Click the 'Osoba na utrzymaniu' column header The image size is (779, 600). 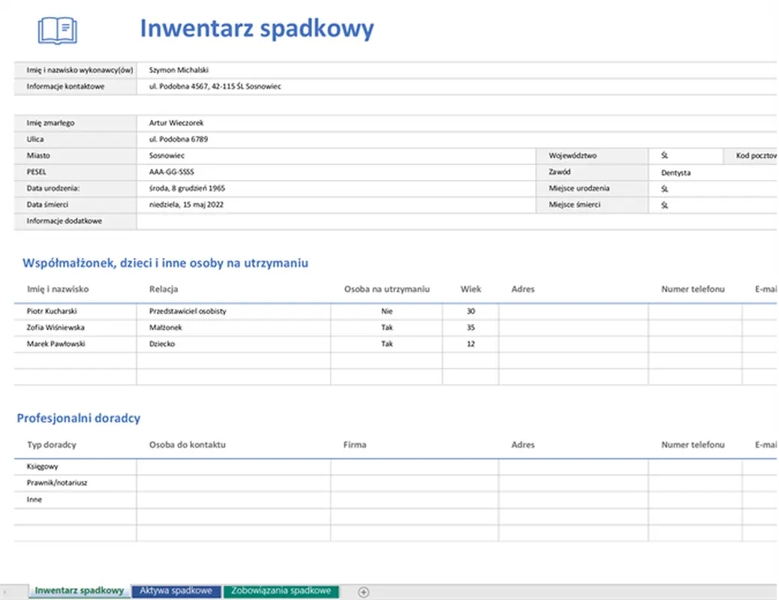coord(387,289)
